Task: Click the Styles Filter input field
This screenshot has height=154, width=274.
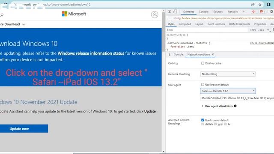Action: tap(207, 30)
